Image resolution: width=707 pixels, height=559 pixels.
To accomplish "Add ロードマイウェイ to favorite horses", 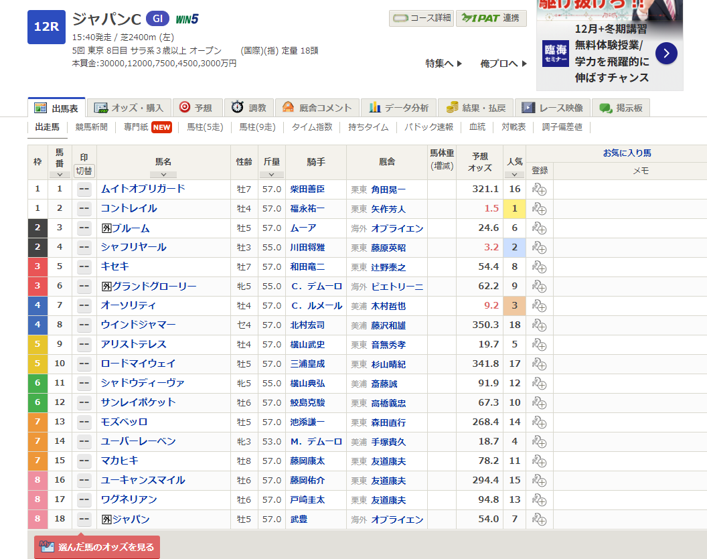I will [539, 364].
